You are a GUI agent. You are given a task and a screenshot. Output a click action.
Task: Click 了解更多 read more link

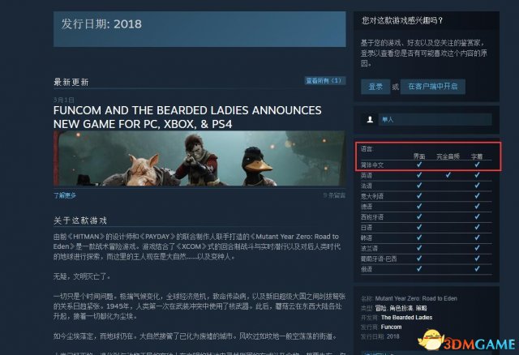tap(65, 195)
